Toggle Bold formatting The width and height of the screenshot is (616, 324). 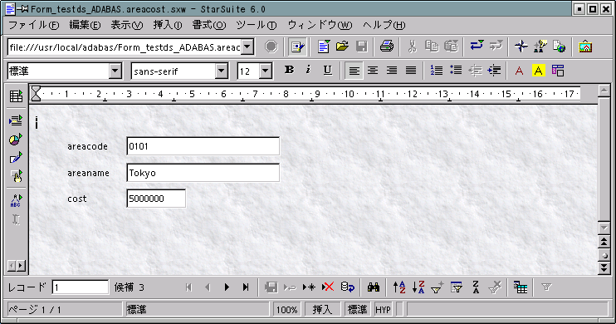[x=289, y=70]
